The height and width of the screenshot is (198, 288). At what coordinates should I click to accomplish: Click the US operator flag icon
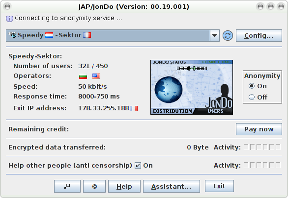[96, 76]
